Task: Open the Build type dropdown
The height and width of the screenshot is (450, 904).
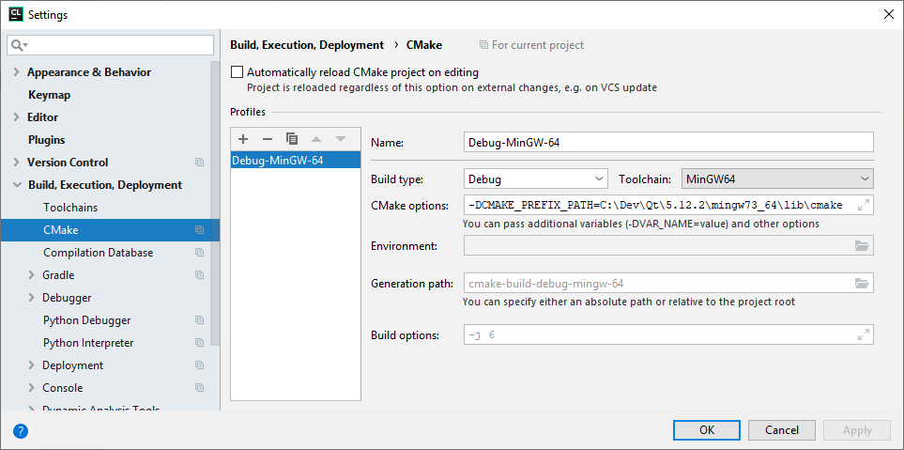Action: (x=536, y=179)
